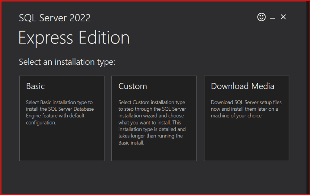
Task: Choose the Custom installation type tile
Action: [154, 118]
